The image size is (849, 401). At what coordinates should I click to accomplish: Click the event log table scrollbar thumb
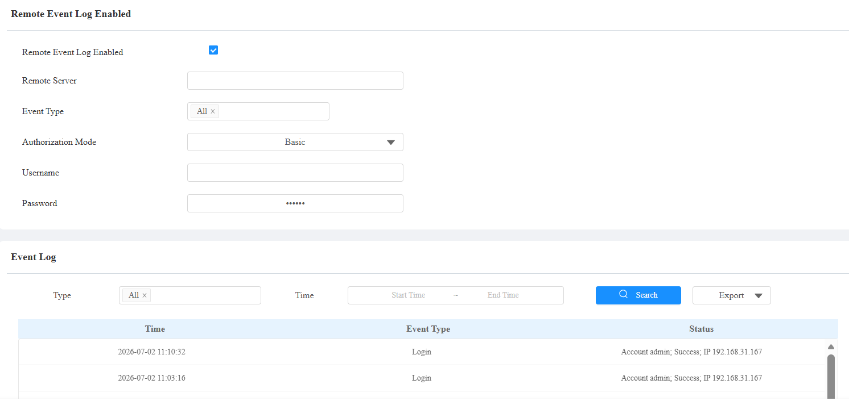click(x=831, y=376)
